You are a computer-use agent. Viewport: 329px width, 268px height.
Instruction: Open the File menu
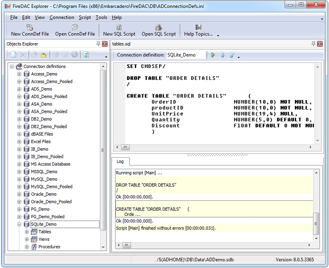tap(14, 17)
